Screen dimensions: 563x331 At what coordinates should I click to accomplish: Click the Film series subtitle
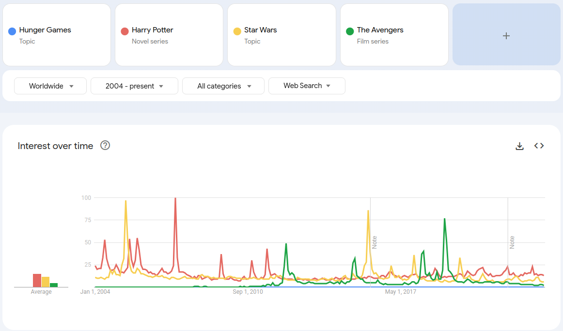(x=373, y=41)
